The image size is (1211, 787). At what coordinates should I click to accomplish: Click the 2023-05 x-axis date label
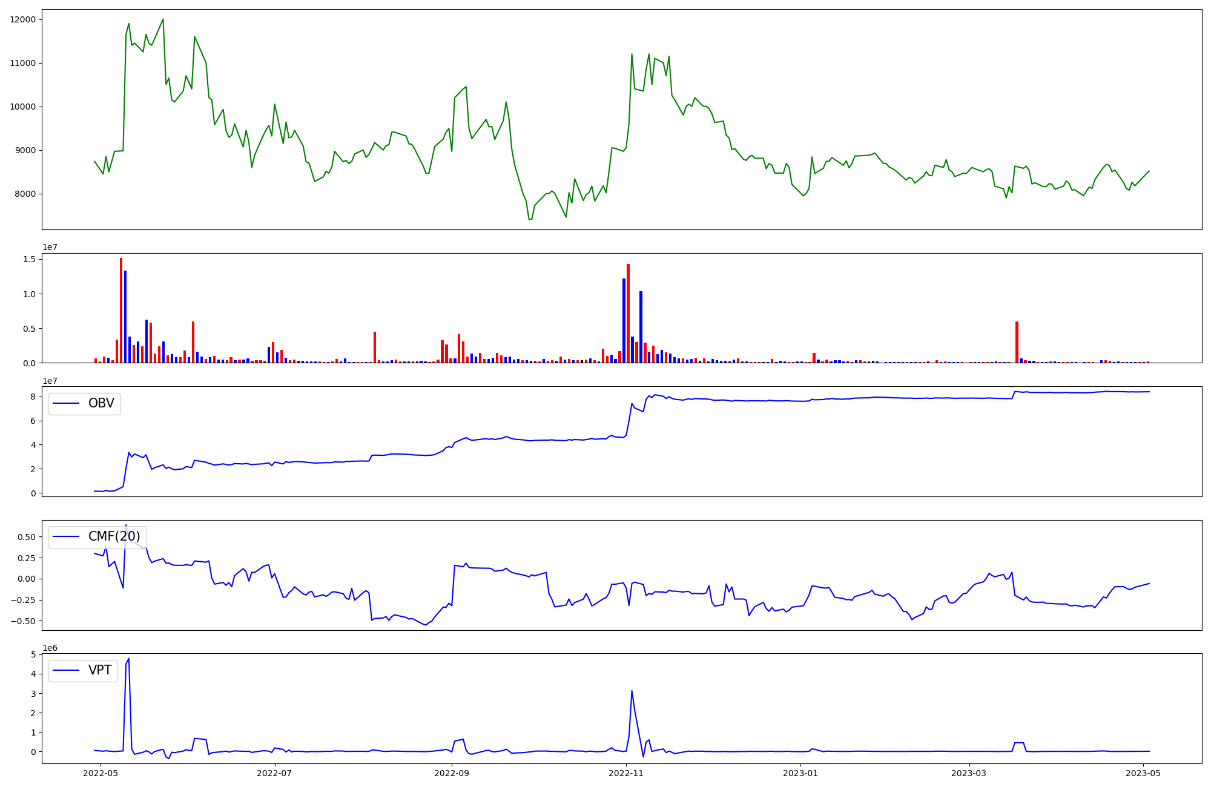[1143, 773]
